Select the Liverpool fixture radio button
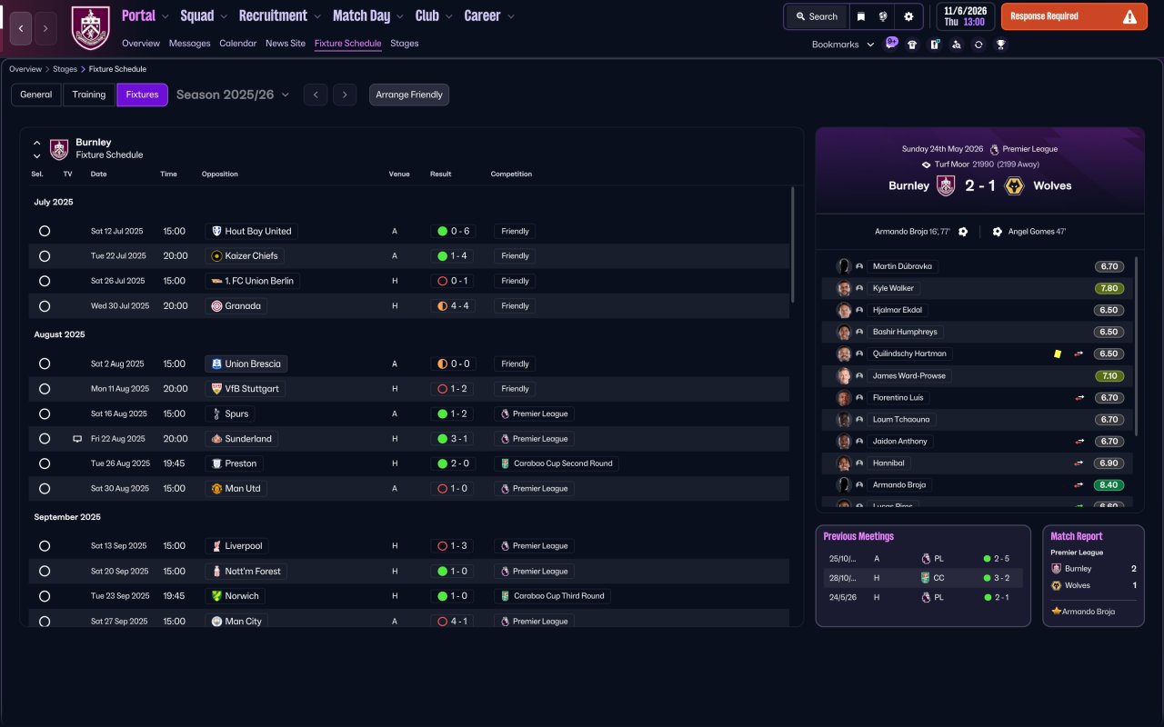Screen dimensions: 1164x727 [45, 546]
